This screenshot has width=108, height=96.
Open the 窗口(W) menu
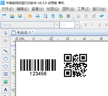coord(99,9)
